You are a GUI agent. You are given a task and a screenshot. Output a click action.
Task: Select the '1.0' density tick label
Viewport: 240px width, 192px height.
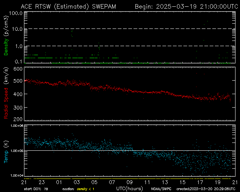tap(19, 46)
